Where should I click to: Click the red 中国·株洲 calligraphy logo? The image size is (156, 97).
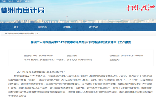pyautogui.click(x=140, y=8)
